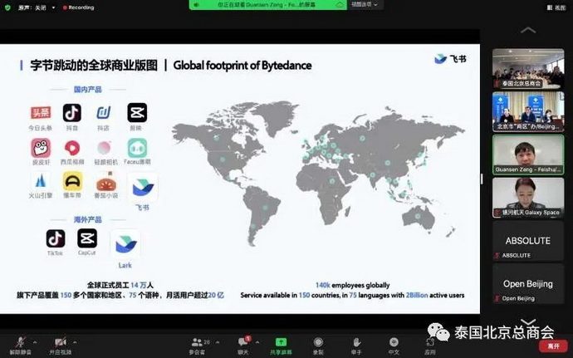The image size is (573, 358).
Task: Click the 今日头条 red logo on the slide
Action: (x=41, y=113)
